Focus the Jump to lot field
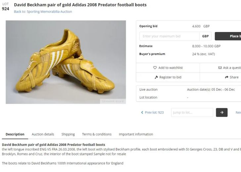Viewport: 241px width, 172px height. coord(192,112)
